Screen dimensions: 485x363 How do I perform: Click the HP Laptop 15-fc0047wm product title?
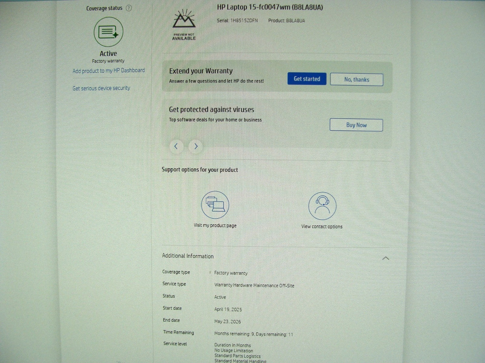click(269, 7)
